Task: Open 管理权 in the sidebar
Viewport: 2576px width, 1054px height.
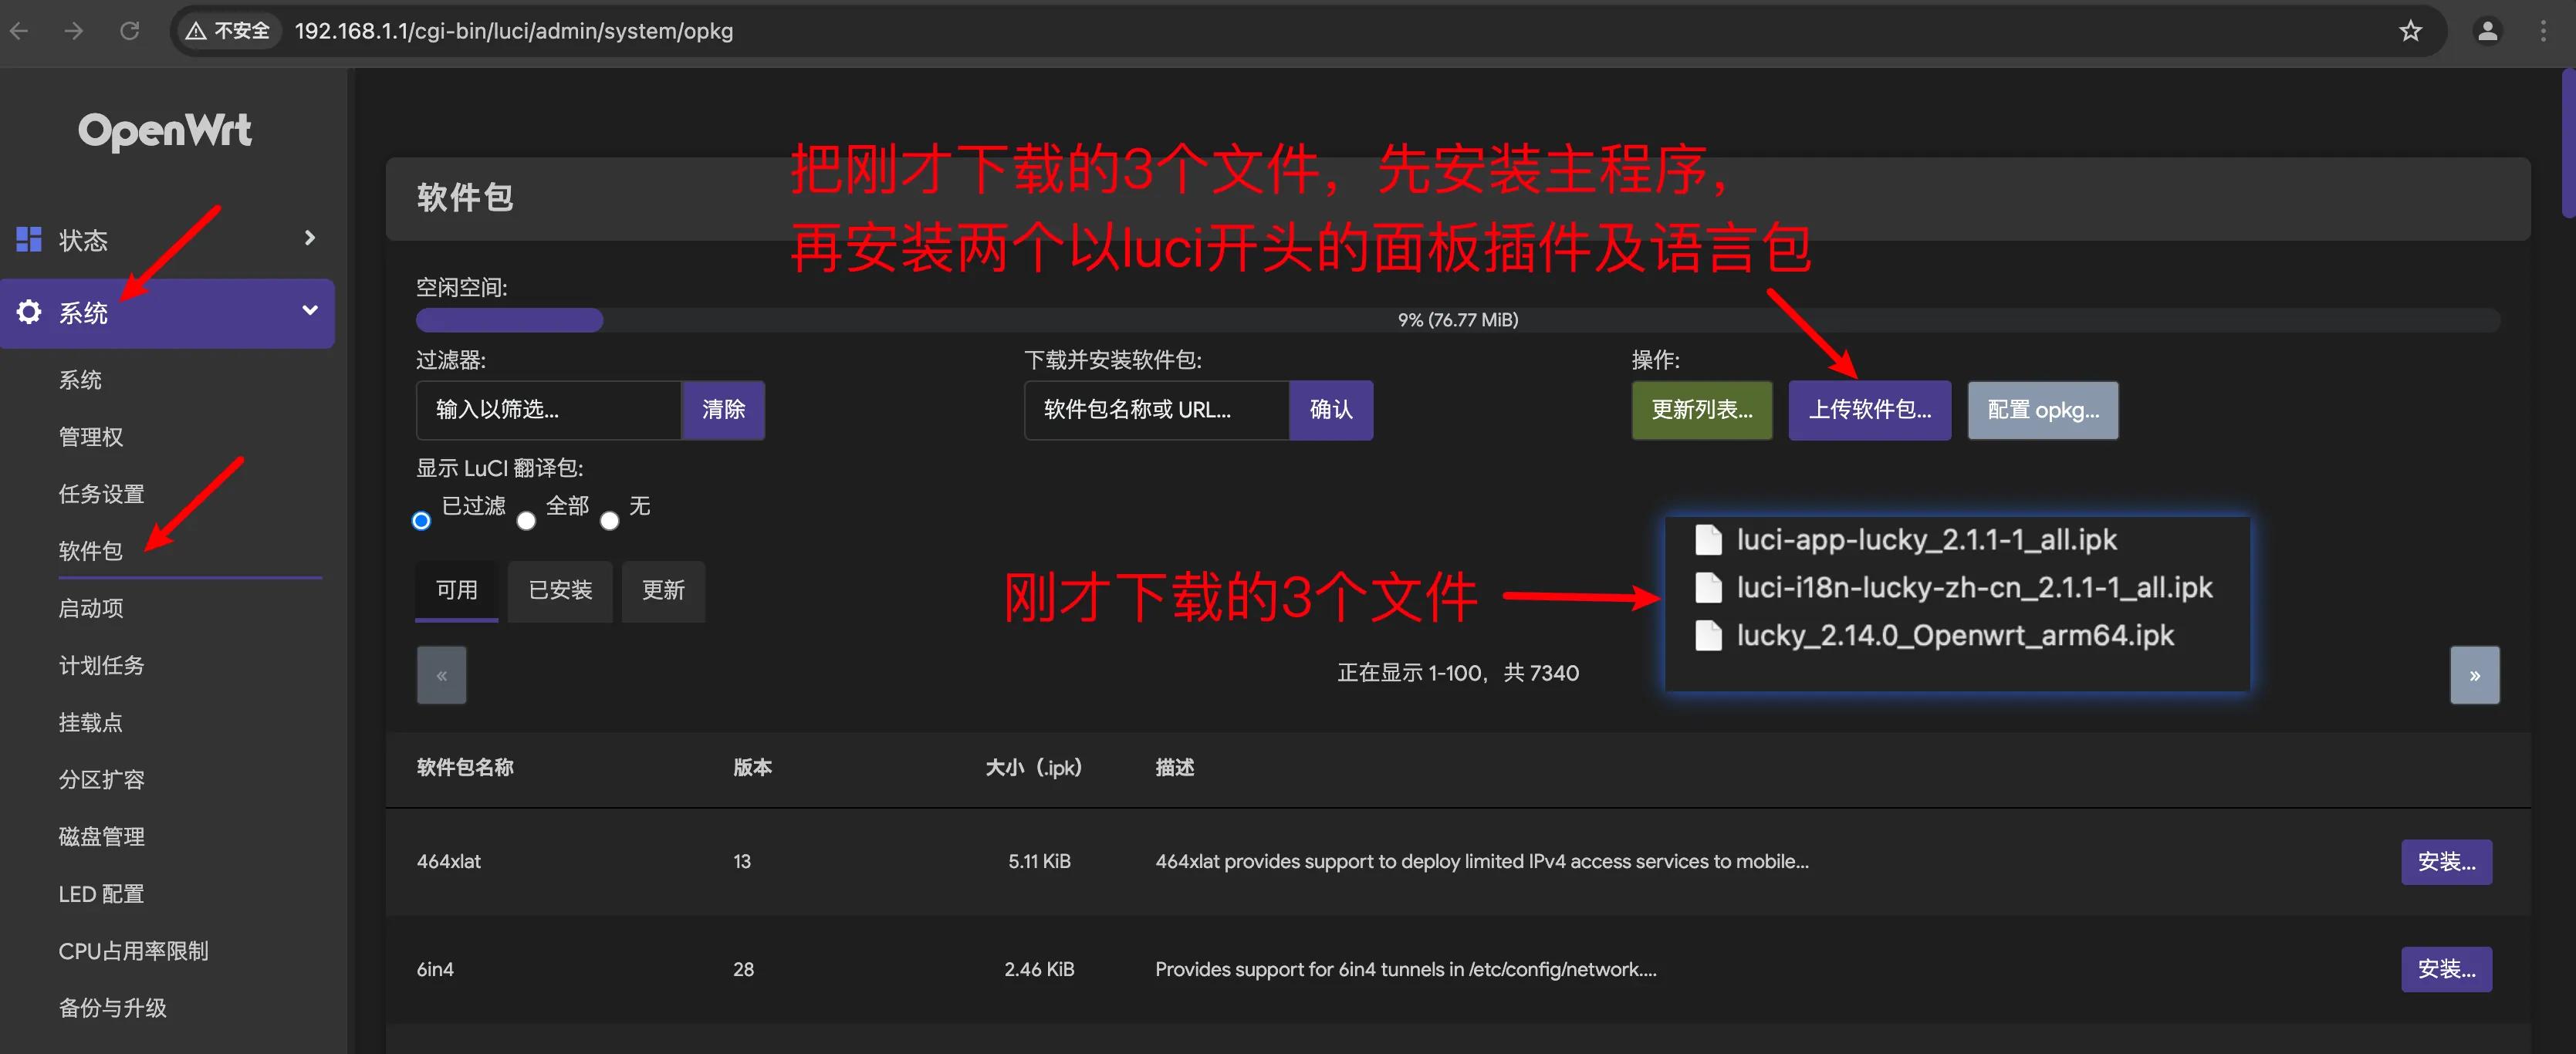Action: [x=91, y=437]
